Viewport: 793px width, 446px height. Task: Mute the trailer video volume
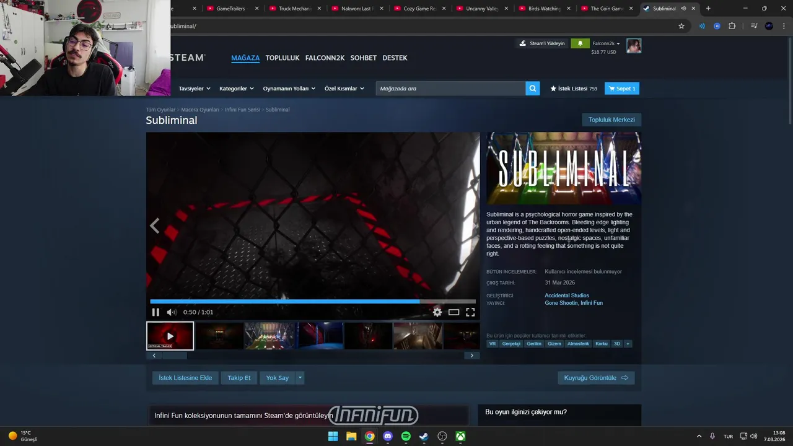point(172,312)
